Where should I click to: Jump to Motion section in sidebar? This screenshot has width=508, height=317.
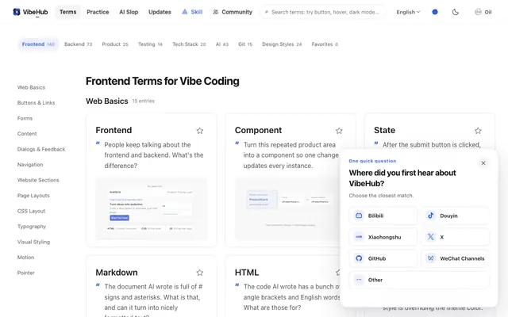[x=25, y=258]
